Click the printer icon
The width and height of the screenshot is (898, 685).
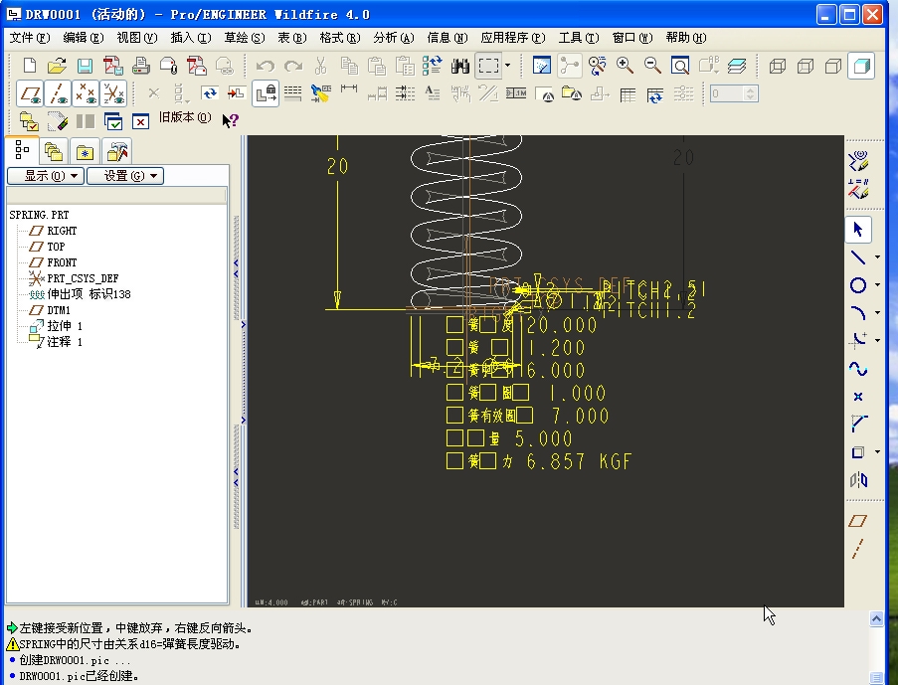(141, 66)
